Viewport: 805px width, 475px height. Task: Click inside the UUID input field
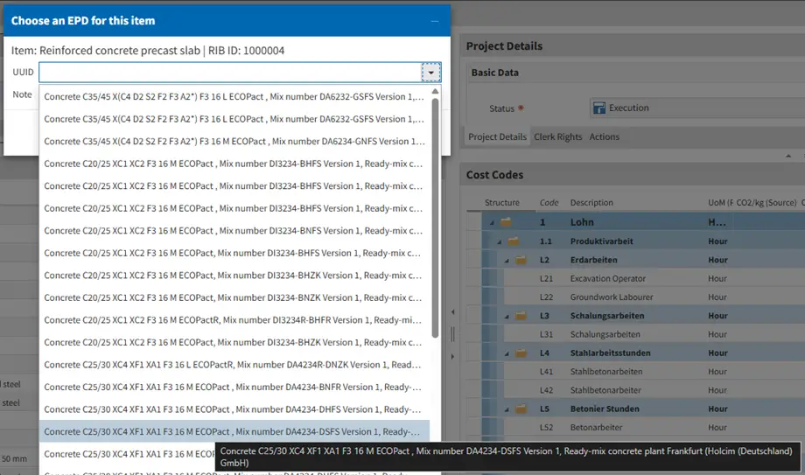tap(229, 73)
